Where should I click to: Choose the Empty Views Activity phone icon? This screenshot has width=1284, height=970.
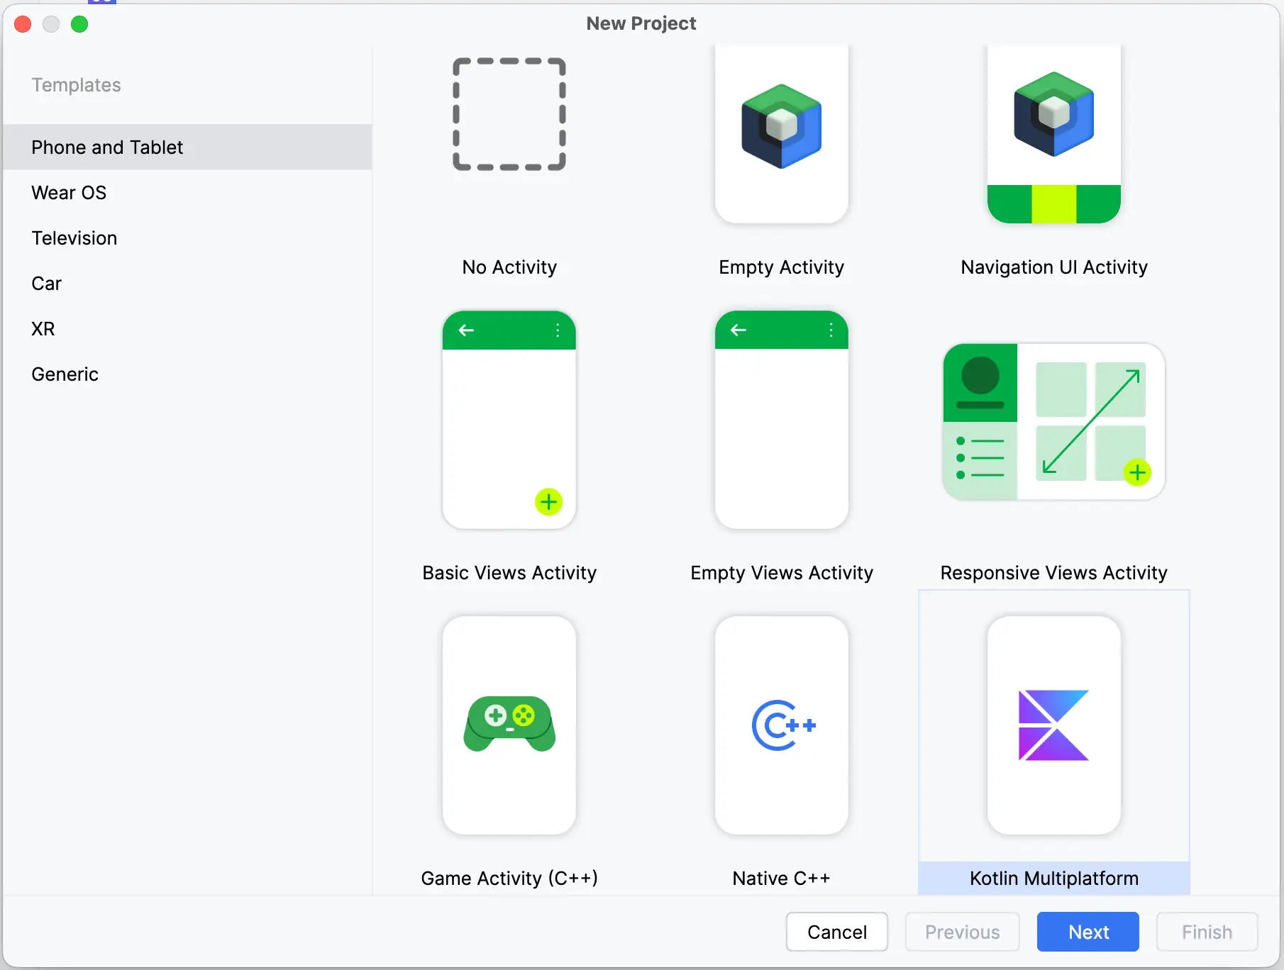(x=781, y=420)
